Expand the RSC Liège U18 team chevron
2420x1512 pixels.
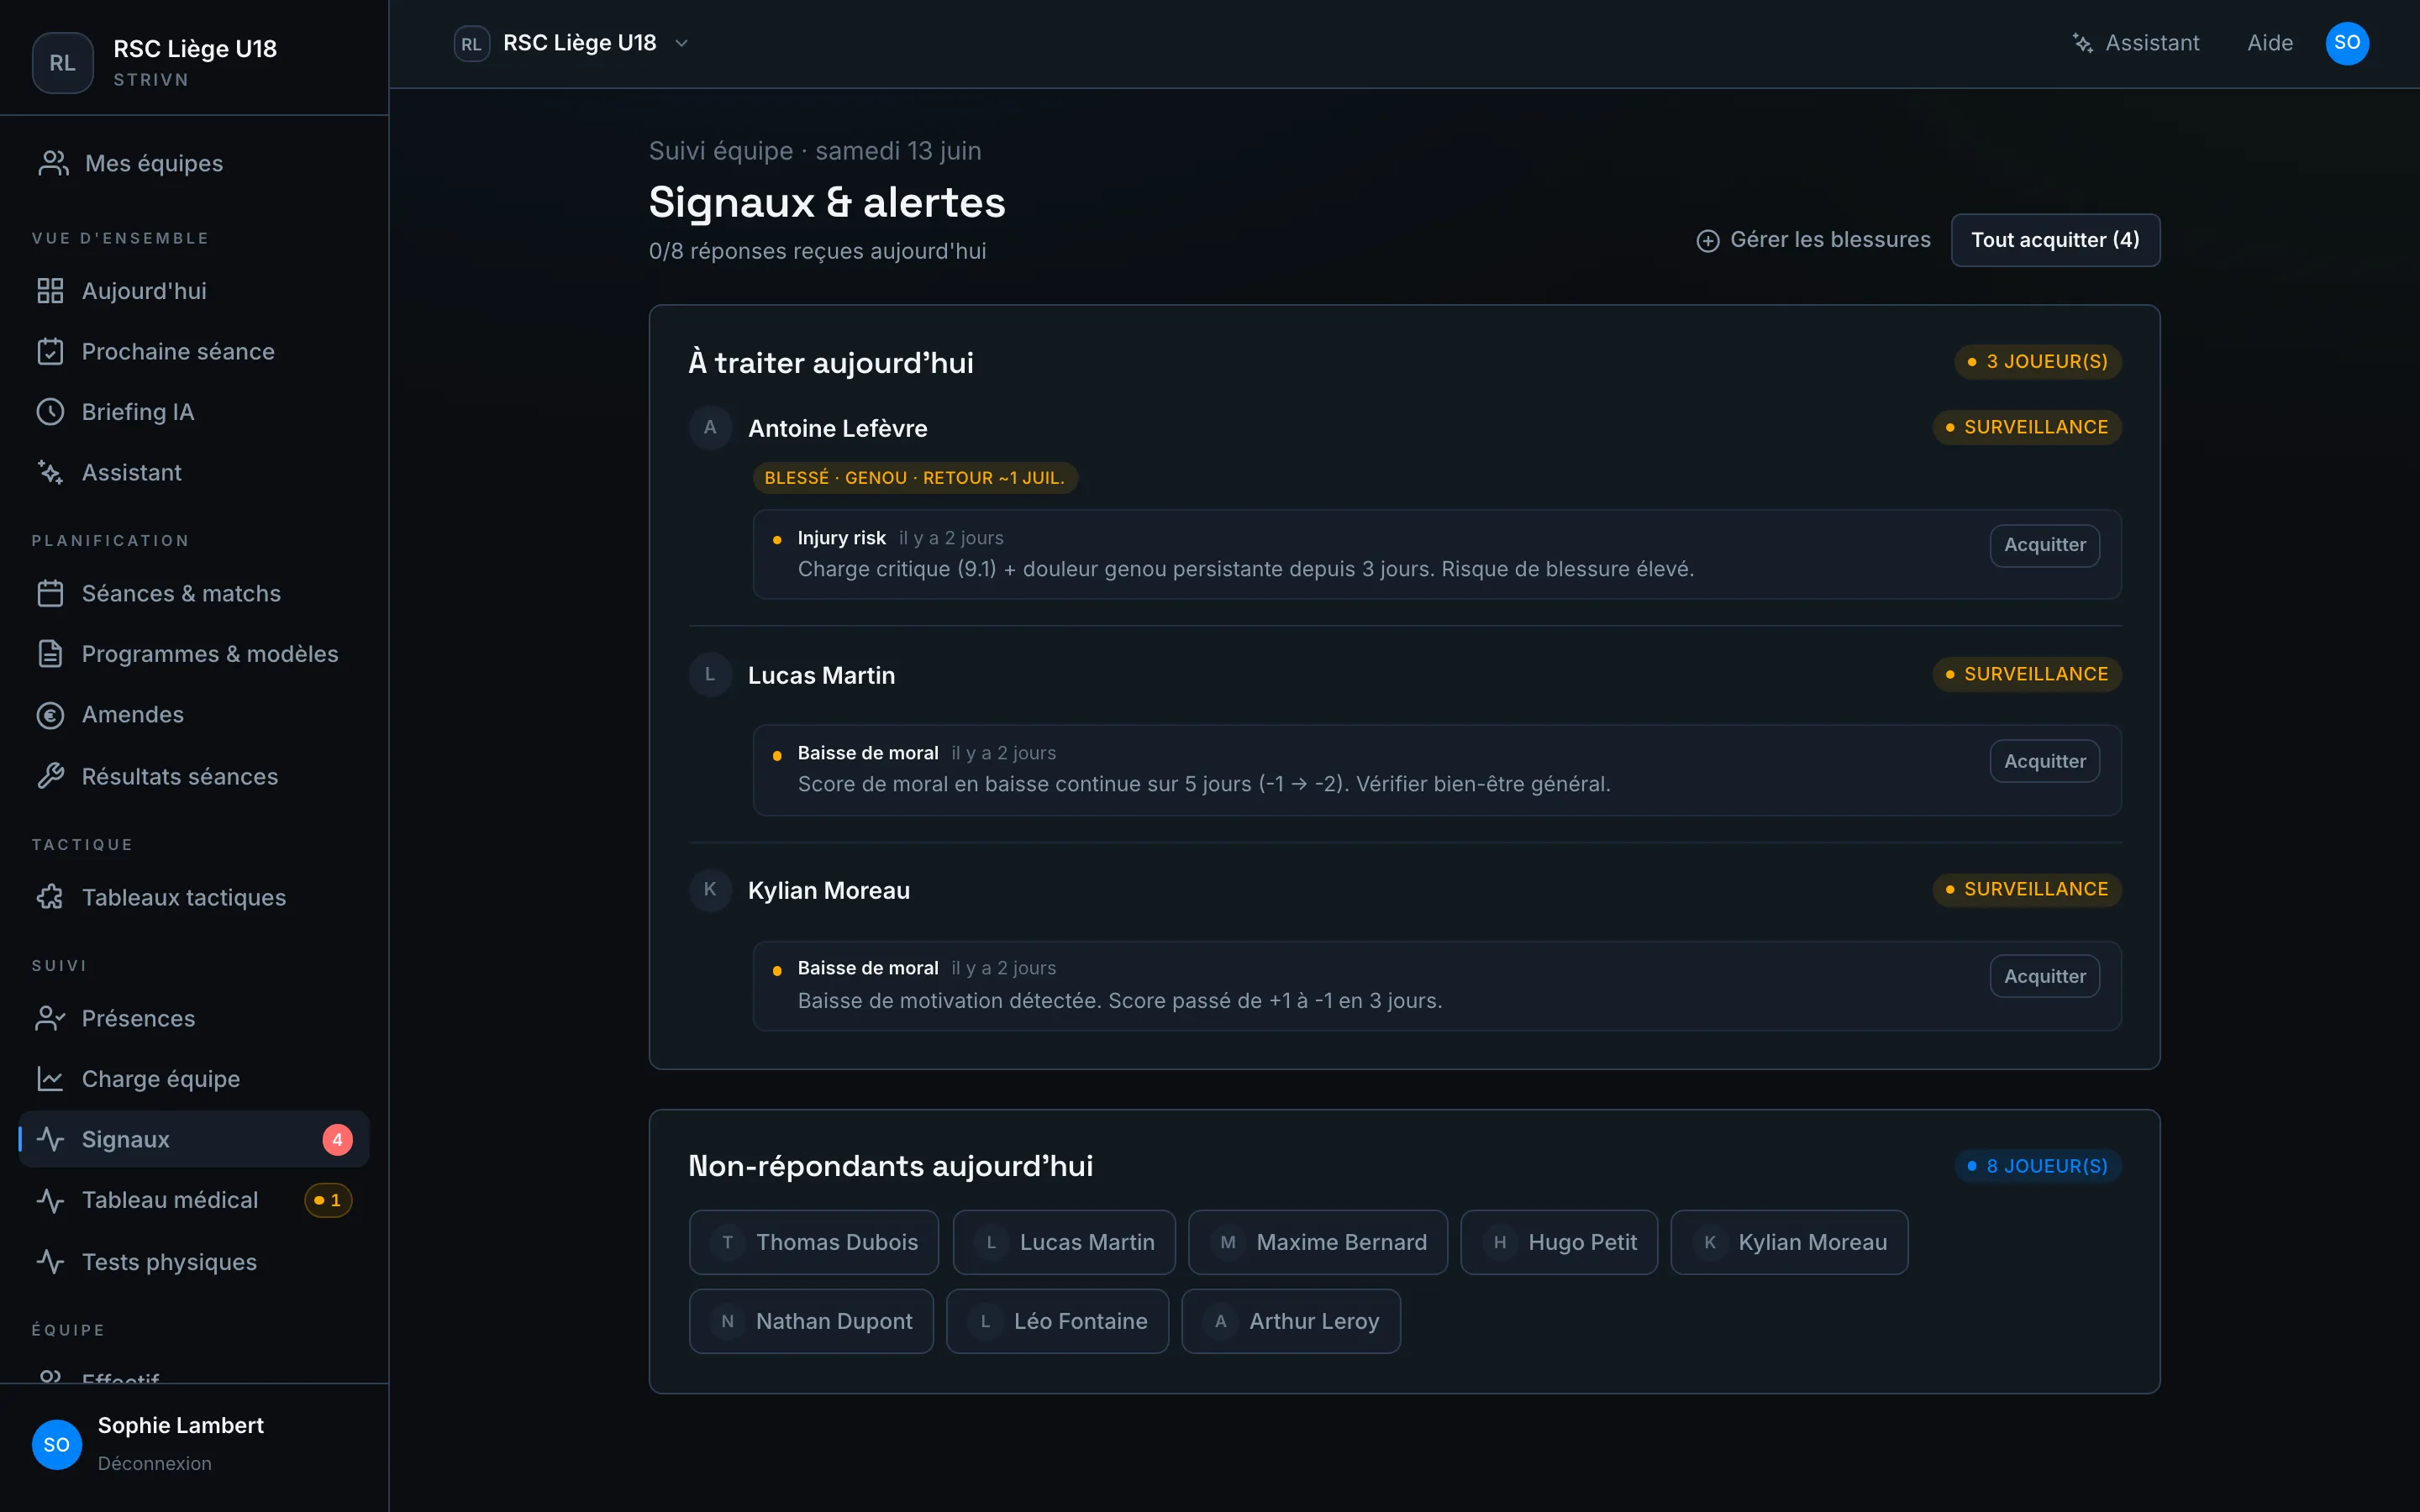tap(682, 43)
